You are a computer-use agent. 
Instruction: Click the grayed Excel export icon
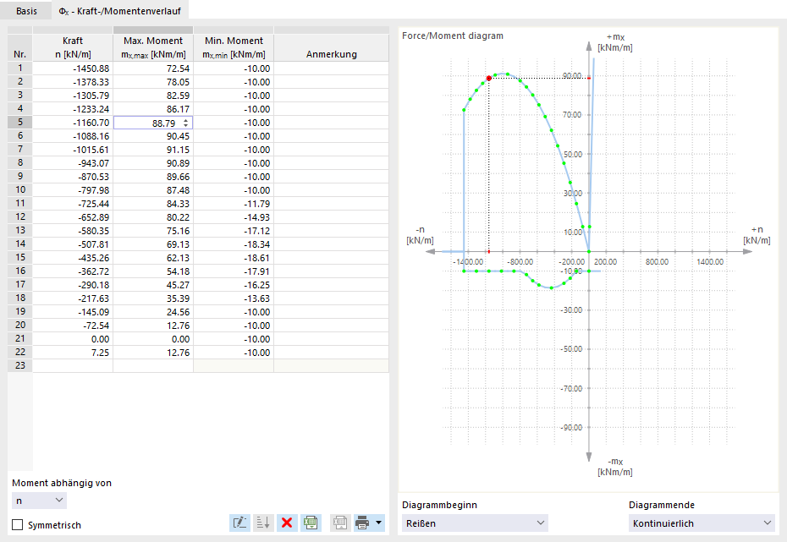[x=340, y=523]
